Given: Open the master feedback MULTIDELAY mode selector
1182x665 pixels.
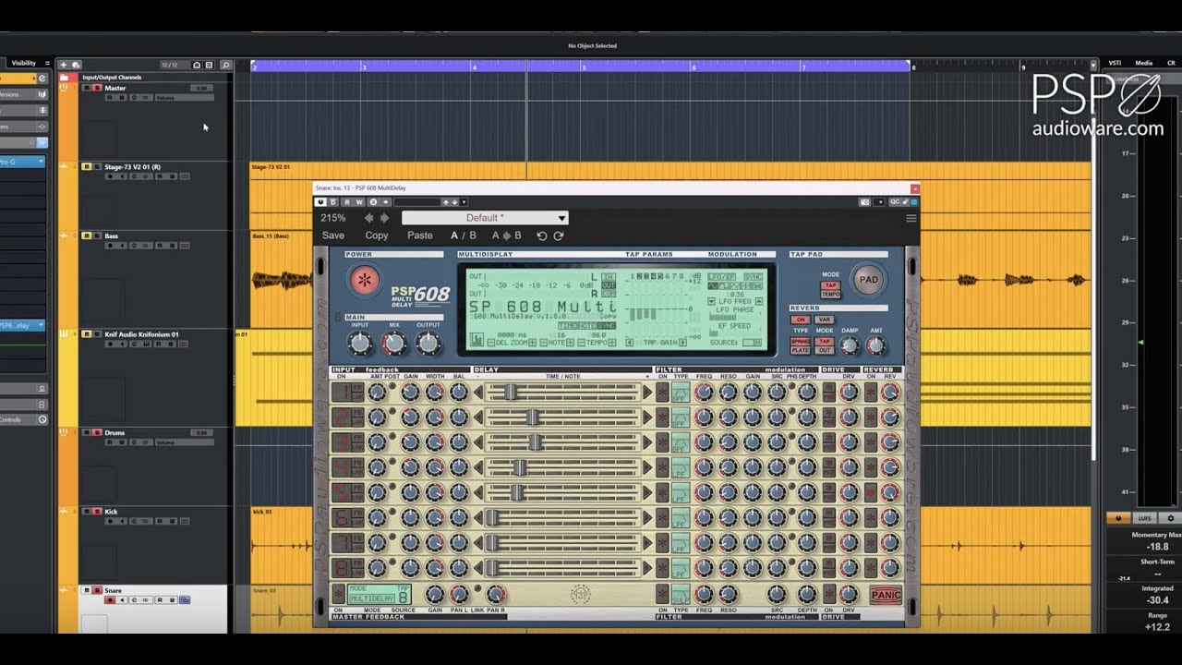Looking at the screenshot, I should (372, 599).
